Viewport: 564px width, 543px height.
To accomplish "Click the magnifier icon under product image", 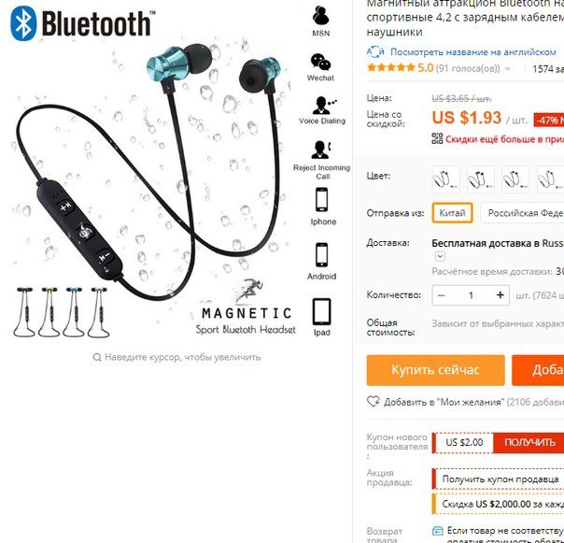I will 97,357.
